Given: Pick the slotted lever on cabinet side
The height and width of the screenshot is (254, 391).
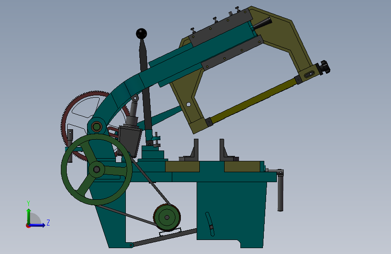Looking at the screenshot, I should 210,224.
